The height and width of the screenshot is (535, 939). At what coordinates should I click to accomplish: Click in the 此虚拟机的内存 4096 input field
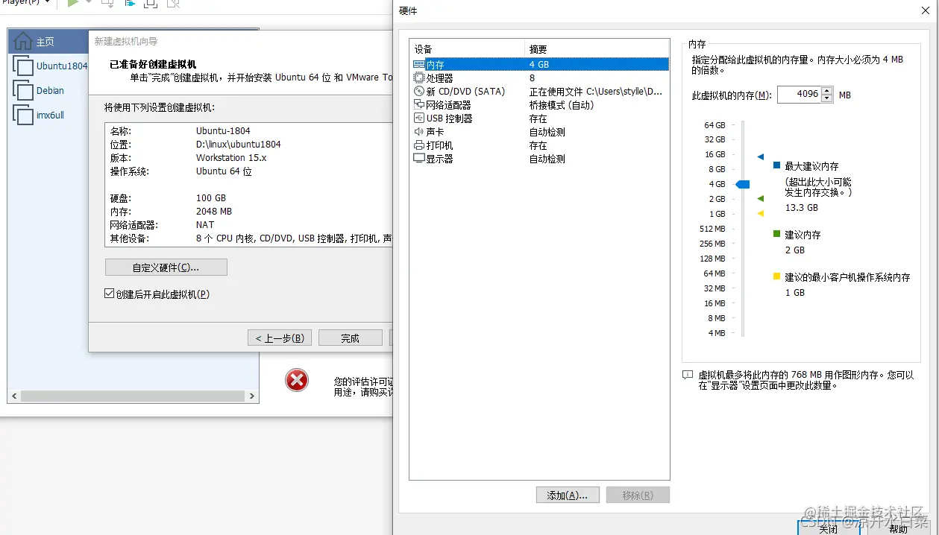798,95
